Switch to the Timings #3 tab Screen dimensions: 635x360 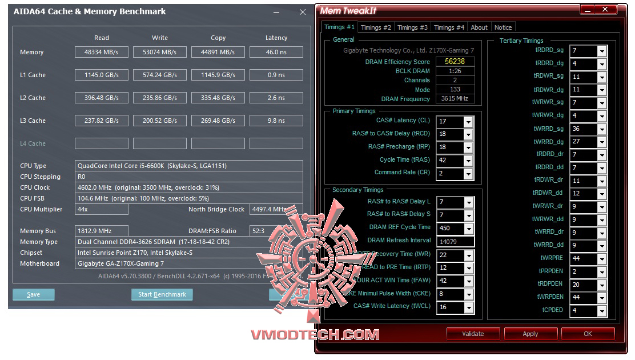412,27
